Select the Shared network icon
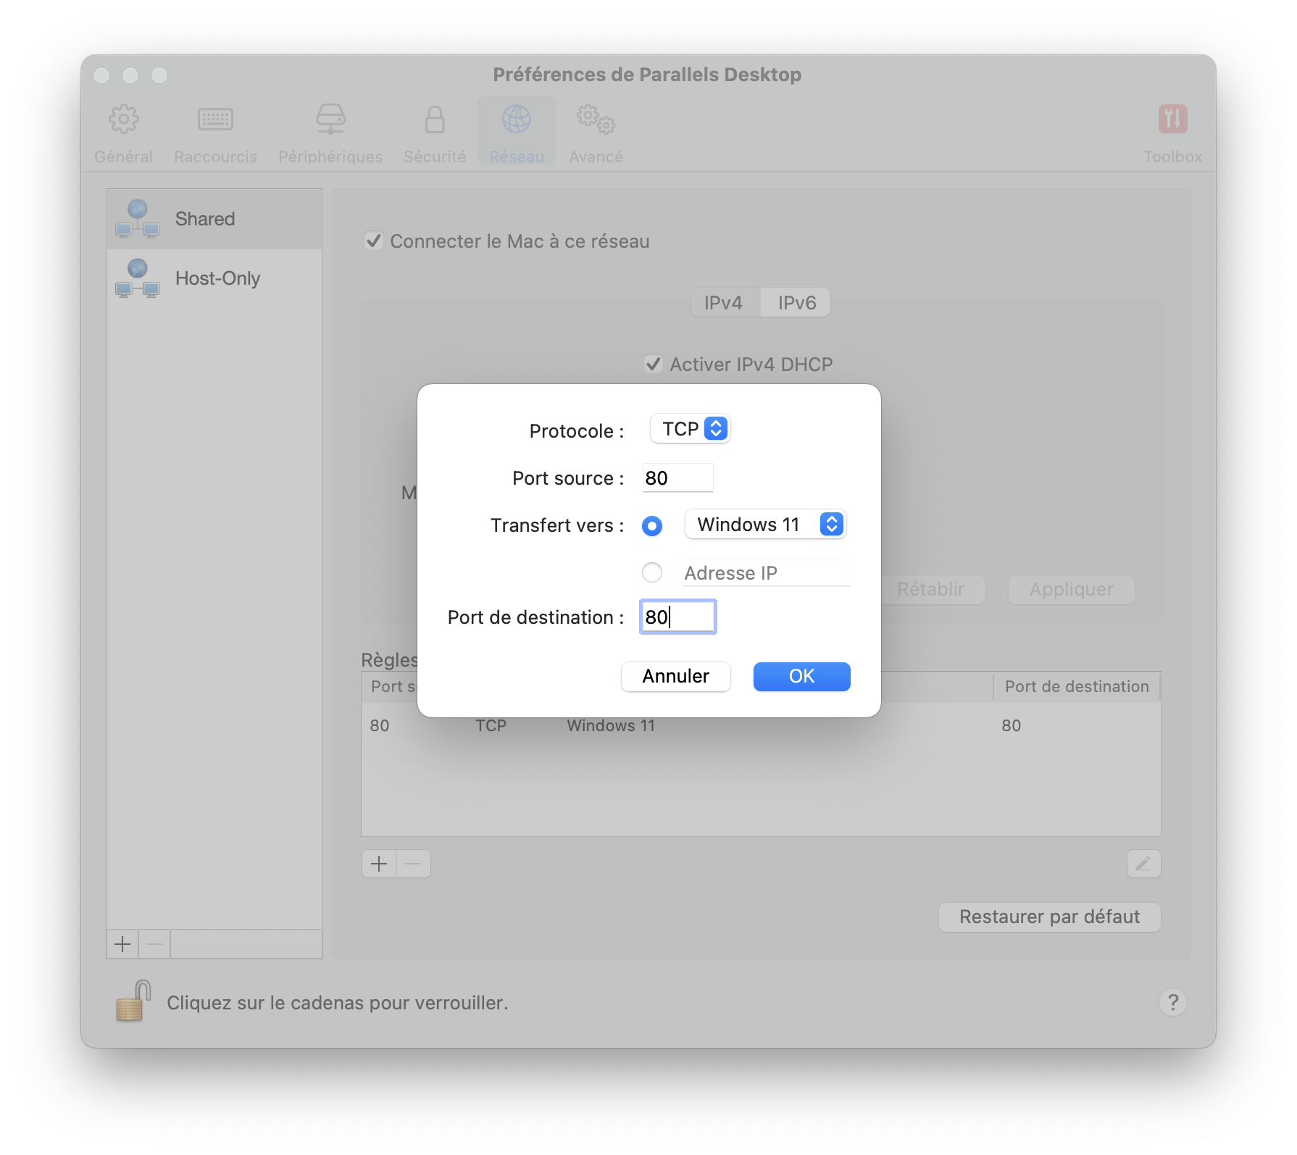The height and width of the screenshot is (1155, 1297). pyautogui.click(x=138, y=219)
